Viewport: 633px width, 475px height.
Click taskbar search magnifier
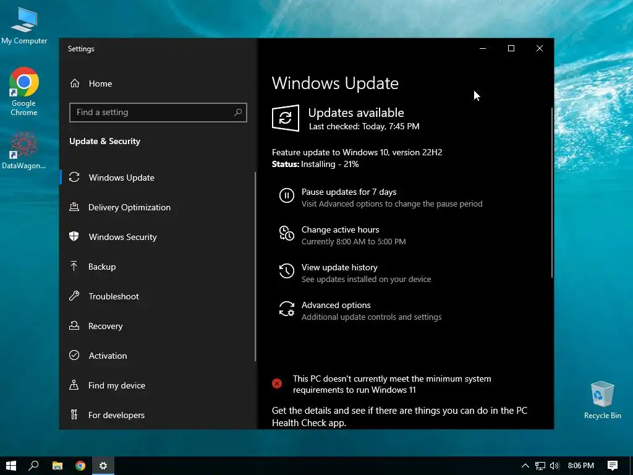(33, 466)
